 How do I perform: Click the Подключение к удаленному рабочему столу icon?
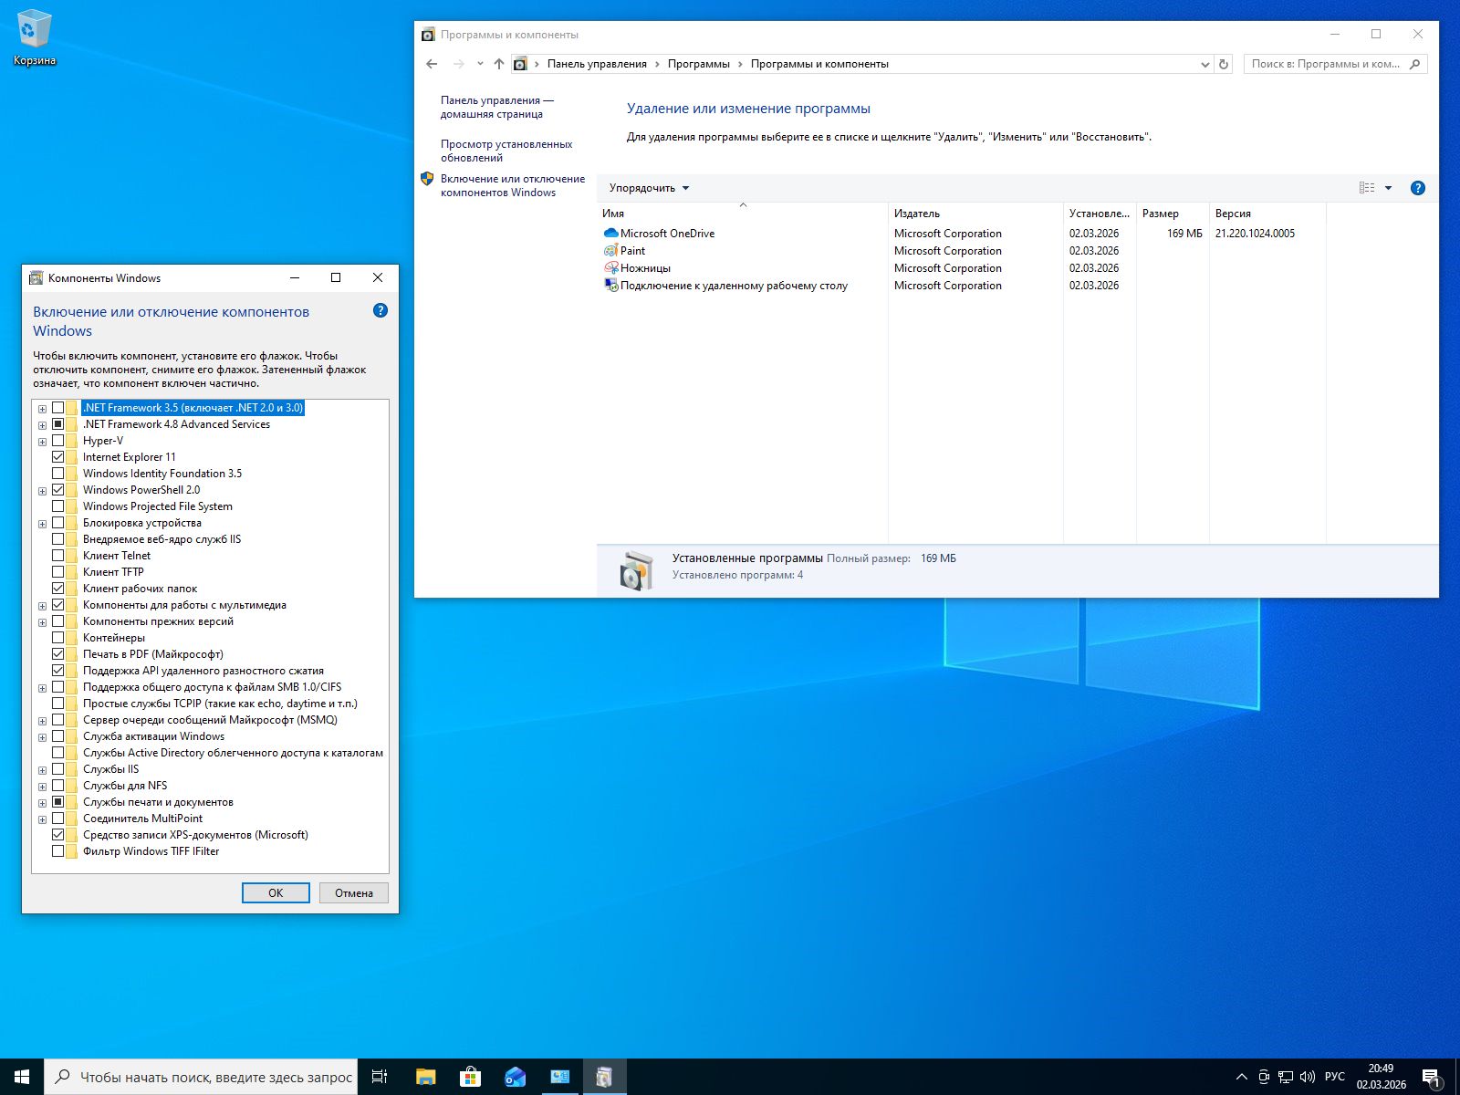pyautogui.click(x=610, y=285)
